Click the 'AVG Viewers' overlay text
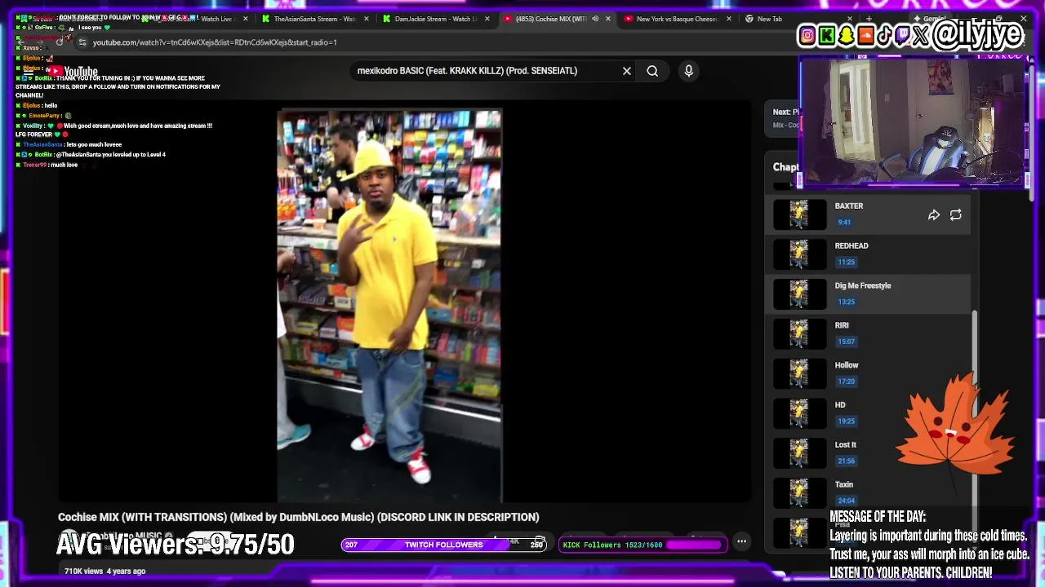This screenshot has width=1045, height=587. click(176, 545)
